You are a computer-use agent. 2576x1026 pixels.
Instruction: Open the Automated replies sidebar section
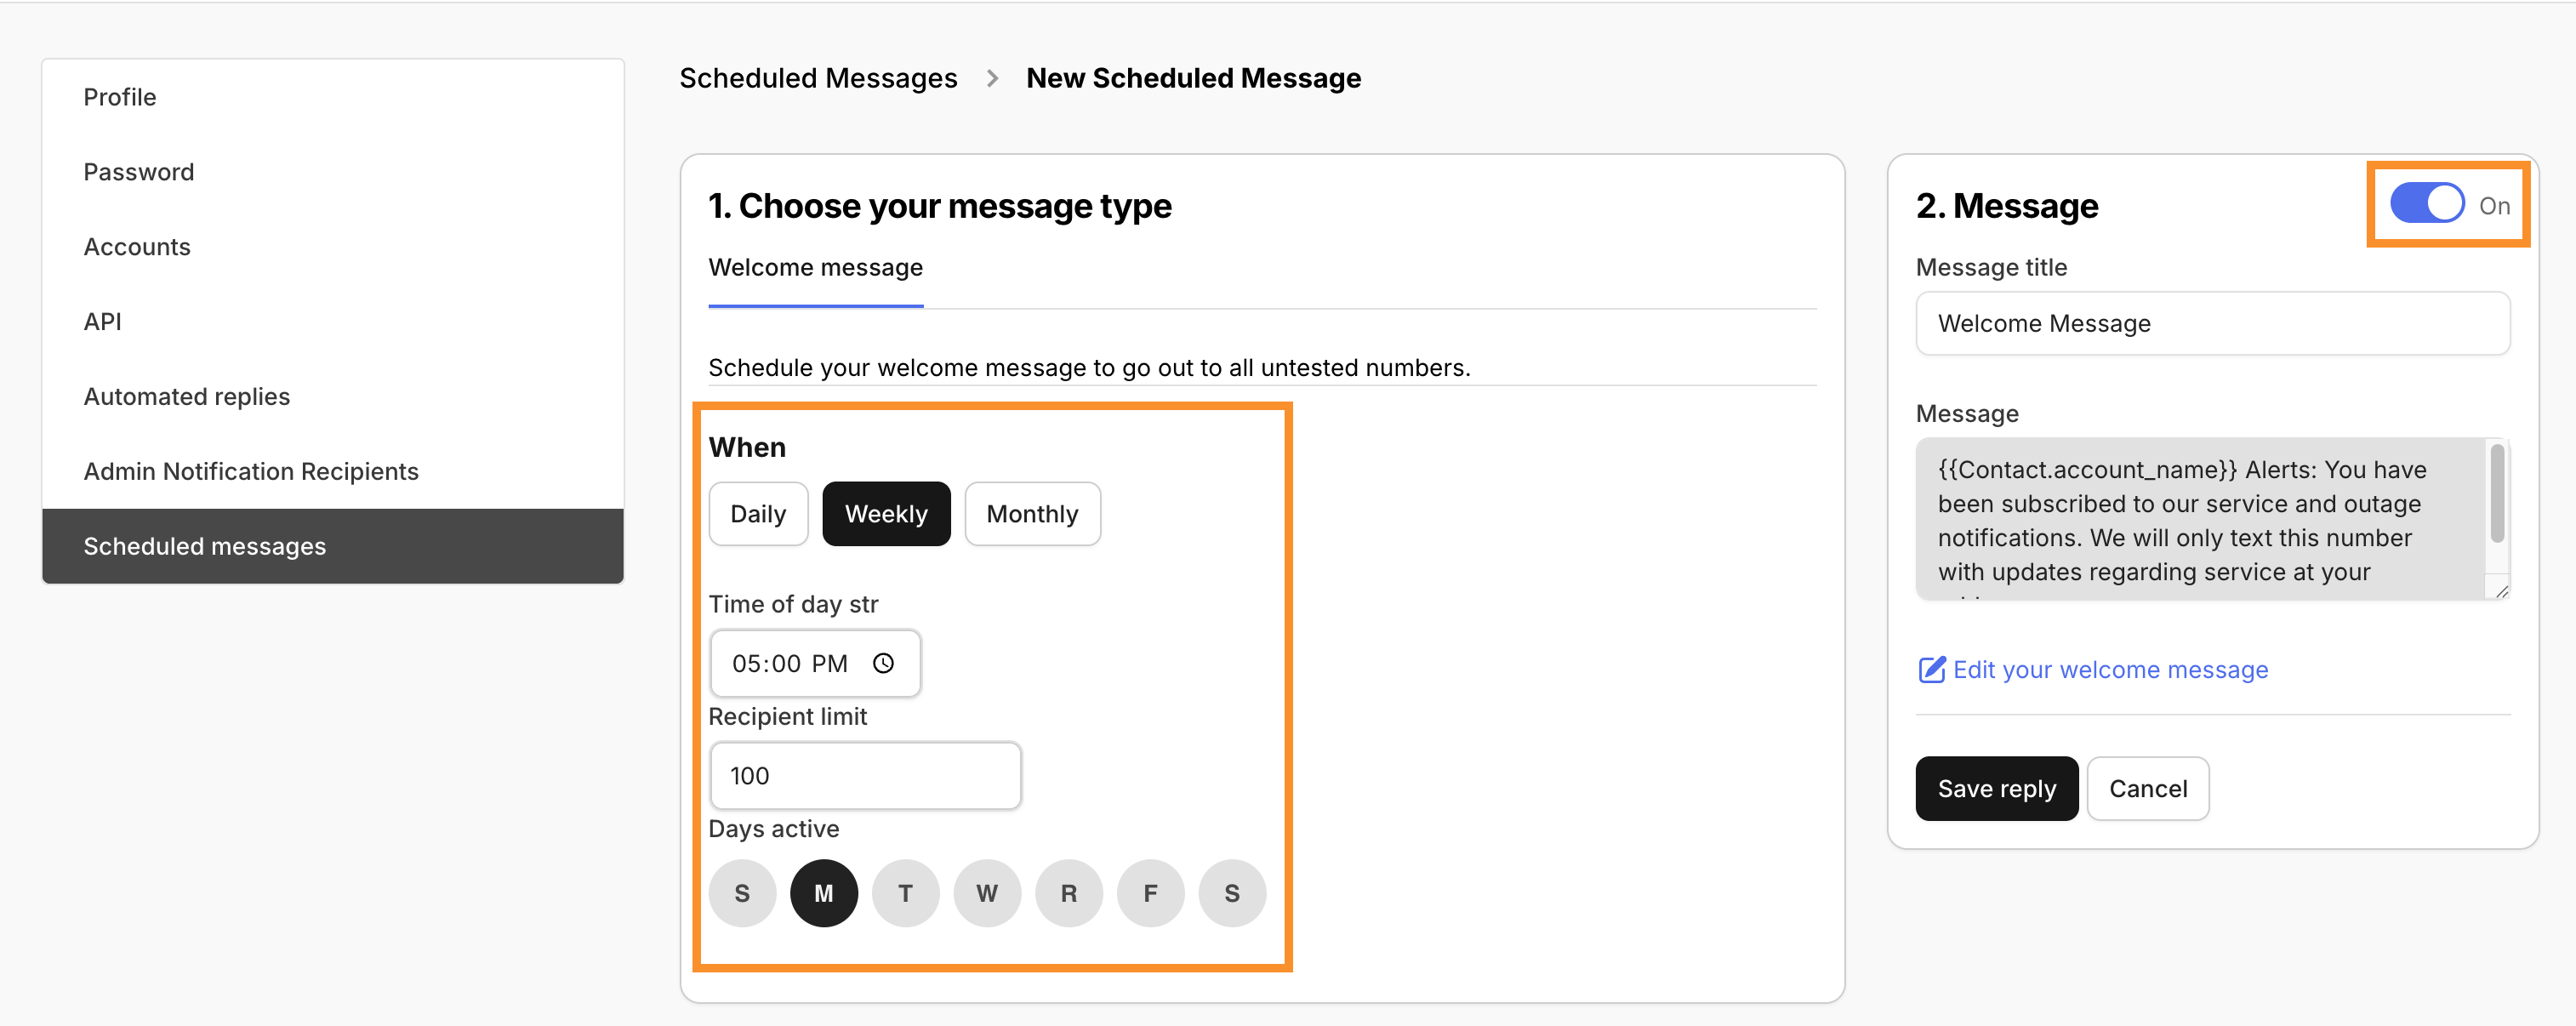click(186, 396)
